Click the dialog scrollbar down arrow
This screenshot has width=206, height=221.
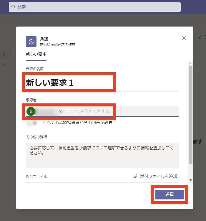(190, 180)
